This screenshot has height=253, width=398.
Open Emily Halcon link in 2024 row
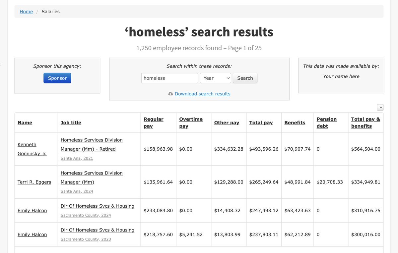point(32,211)
